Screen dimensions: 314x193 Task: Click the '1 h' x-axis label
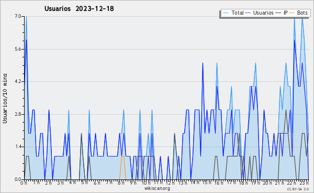pyautogui.click(x=36, y=183)
